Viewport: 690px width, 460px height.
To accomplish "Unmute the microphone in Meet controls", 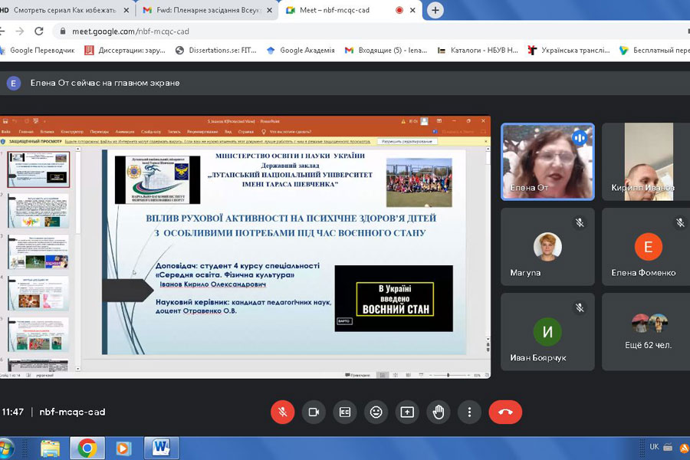I will coord(282,412).
